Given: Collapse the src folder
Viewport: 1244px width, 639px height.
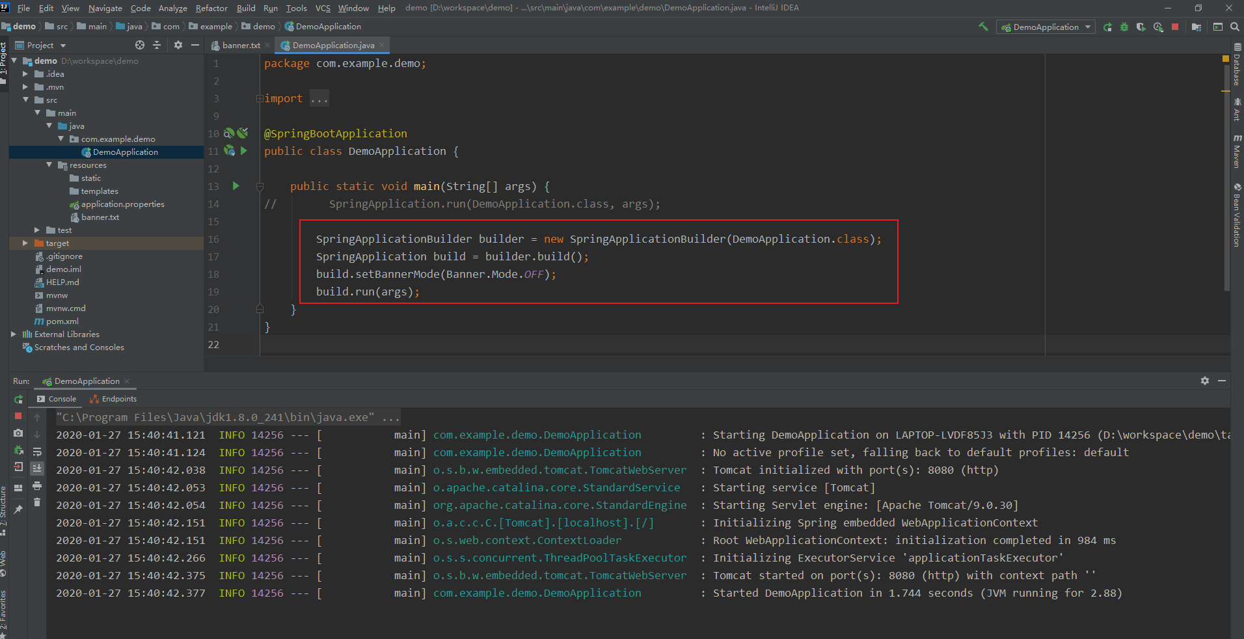Looking at the screenshot, I should [25, 100].
